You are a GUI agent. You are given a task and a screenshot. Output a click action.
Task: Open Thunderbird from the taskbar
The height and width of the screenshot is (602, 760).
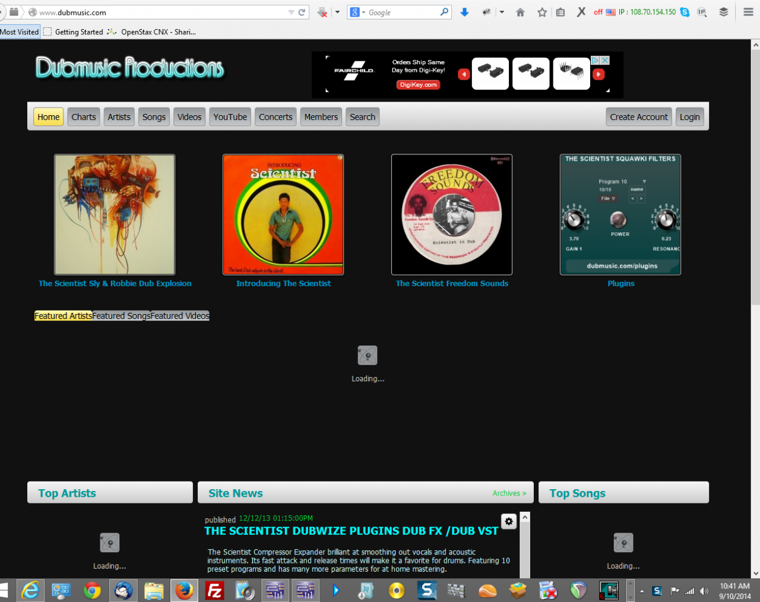tap(123, 590)
